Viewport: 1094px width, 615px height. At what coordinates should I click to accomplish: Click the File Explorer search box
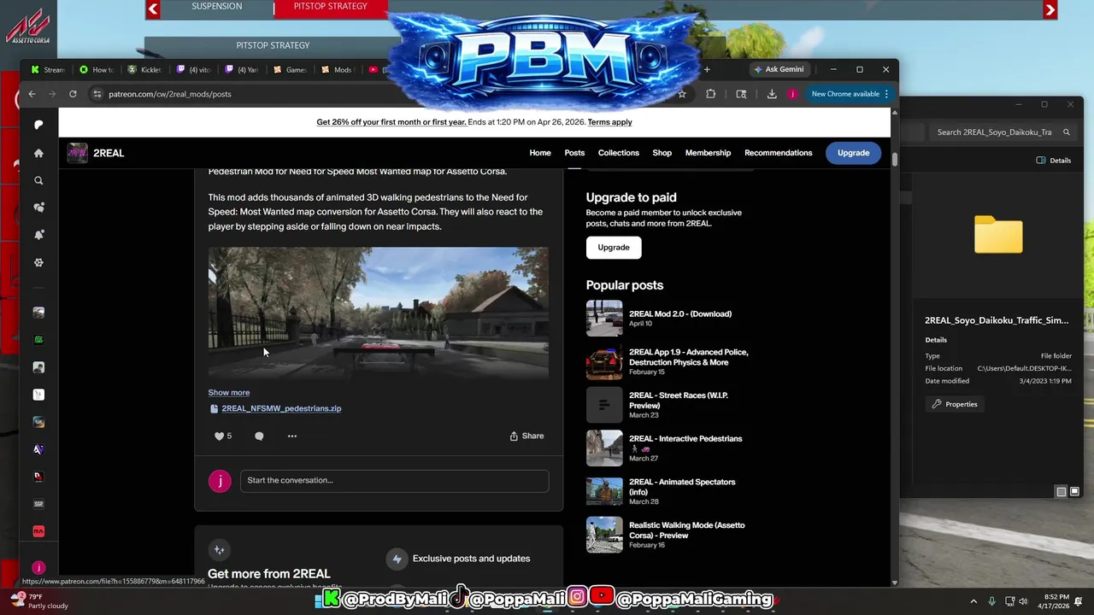1003,132
